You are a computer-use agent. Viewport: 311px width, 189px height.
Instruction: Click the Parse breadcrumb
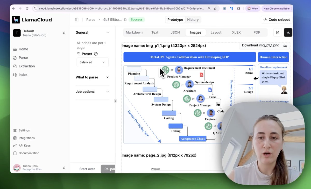[x=91, y=20]
